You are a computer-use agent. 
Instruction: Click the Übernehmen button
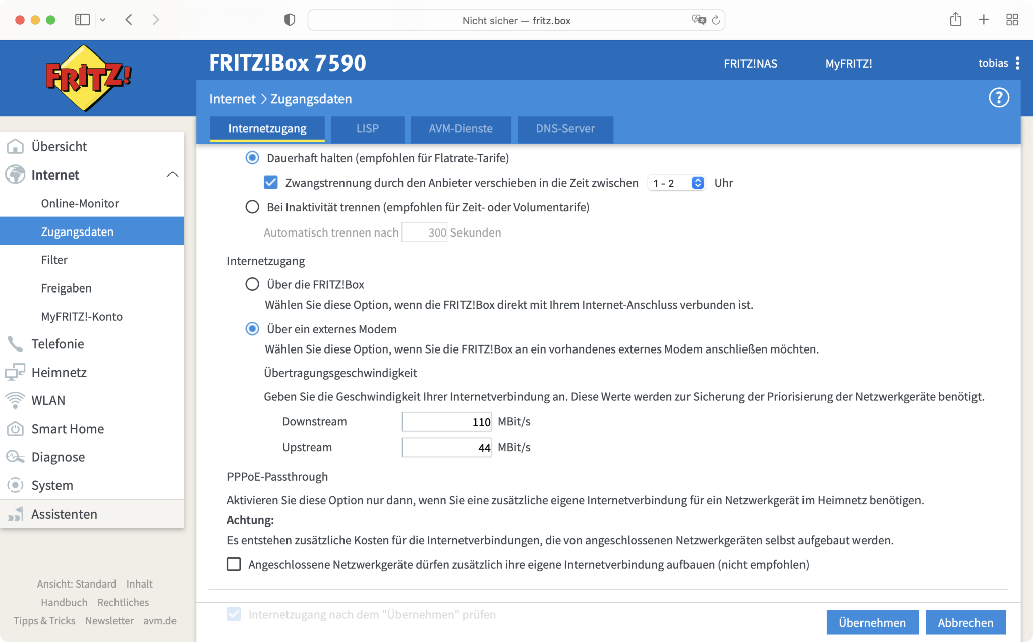pyautogui.click(x=872, y=622)
